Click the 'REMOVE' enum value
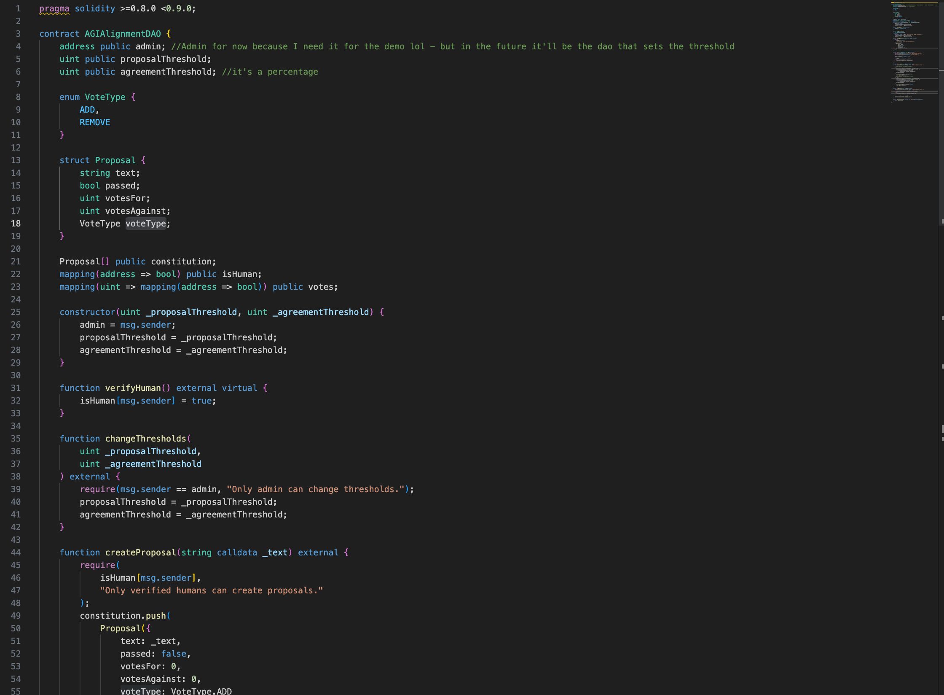This screenshot has height=695, width=944. point(95,122)
